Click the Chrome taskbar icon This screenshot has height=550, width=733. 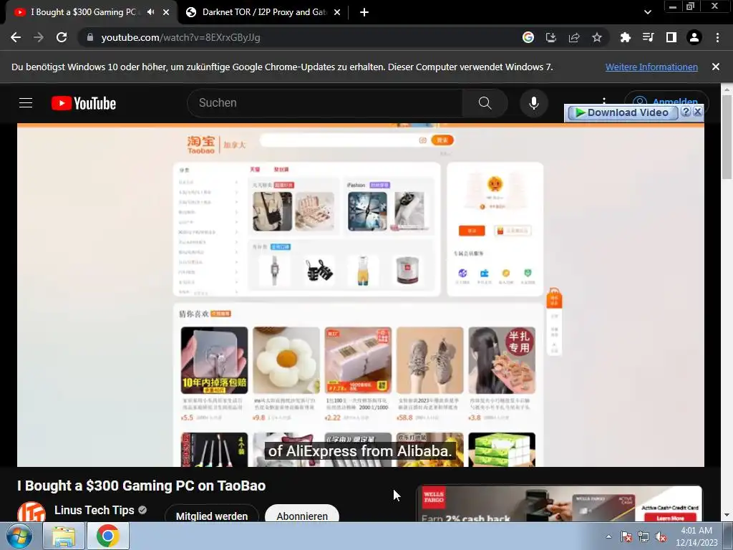pyautogui.click(x=108, y=536)
